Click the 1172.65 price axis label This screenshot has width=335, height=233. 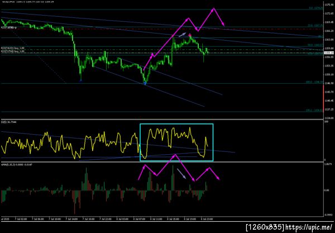(329, 13)
